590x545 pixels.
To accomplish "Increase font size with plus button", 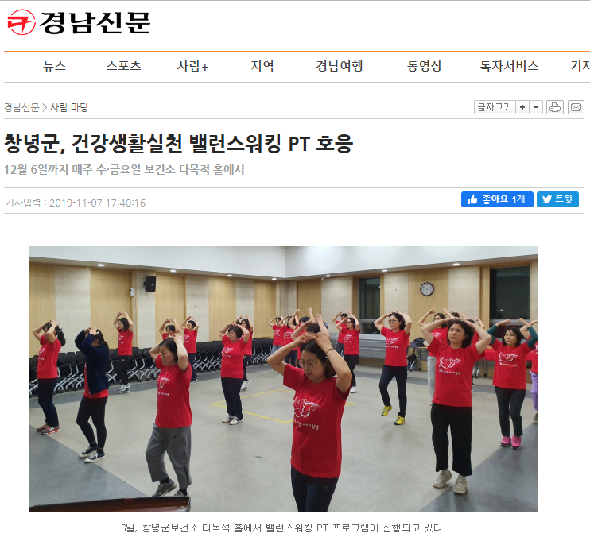I will pos(522,107).
